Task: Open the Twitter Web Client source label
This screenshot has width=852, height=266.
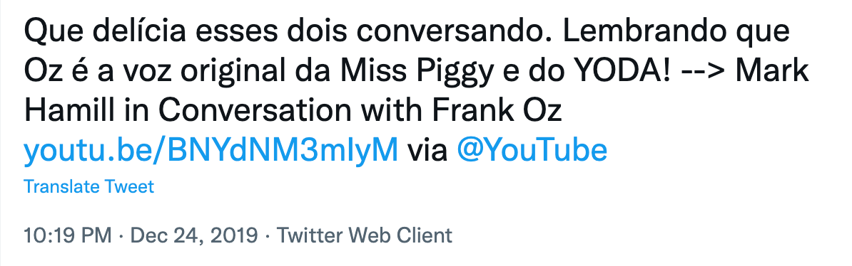Action: pyautogui.click(x=365, y=235)
